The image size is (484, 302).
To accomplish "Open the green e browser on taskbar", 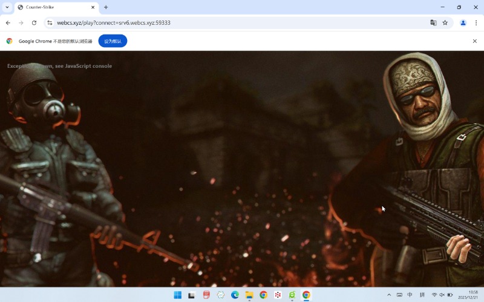I will 292,295.
